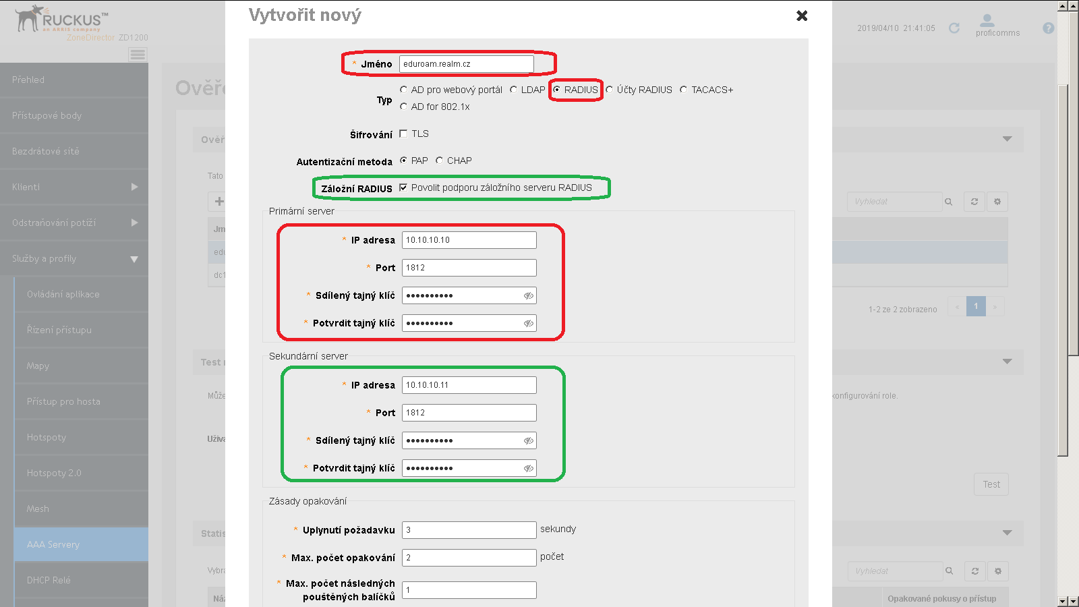
Task: Click the hamburger menu icon below Ruckus logo
Action: click(138, 55)
